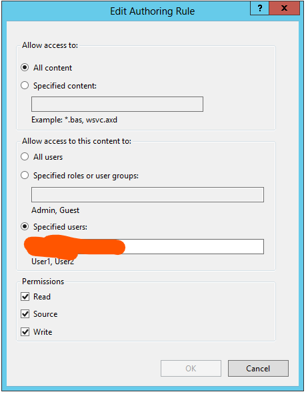The image size is (306, 394).
Task: Close the Edit Authoring Rule dialog
Action: [285, 8]
